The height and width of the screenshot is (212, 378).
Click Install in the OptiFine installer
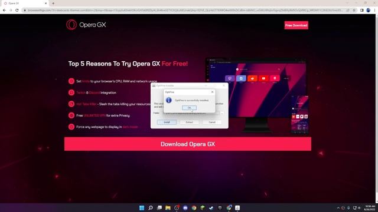(x=167, y=122)
